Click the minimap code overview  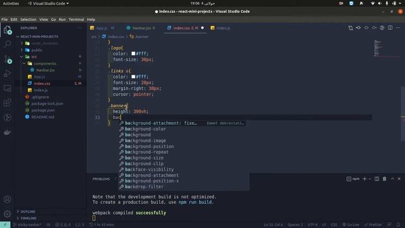tap(387, 48)
